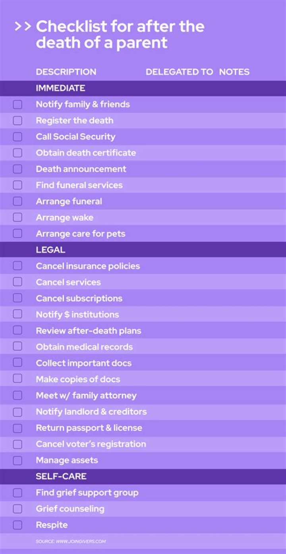
Task: Check off Meet w/ family attorney
Action: click(x=17, y=395)
